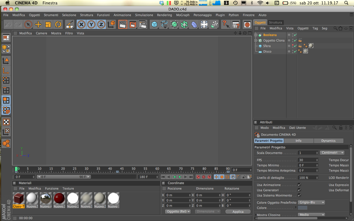Open Render Settings icon in toolbar

[143, 24]
